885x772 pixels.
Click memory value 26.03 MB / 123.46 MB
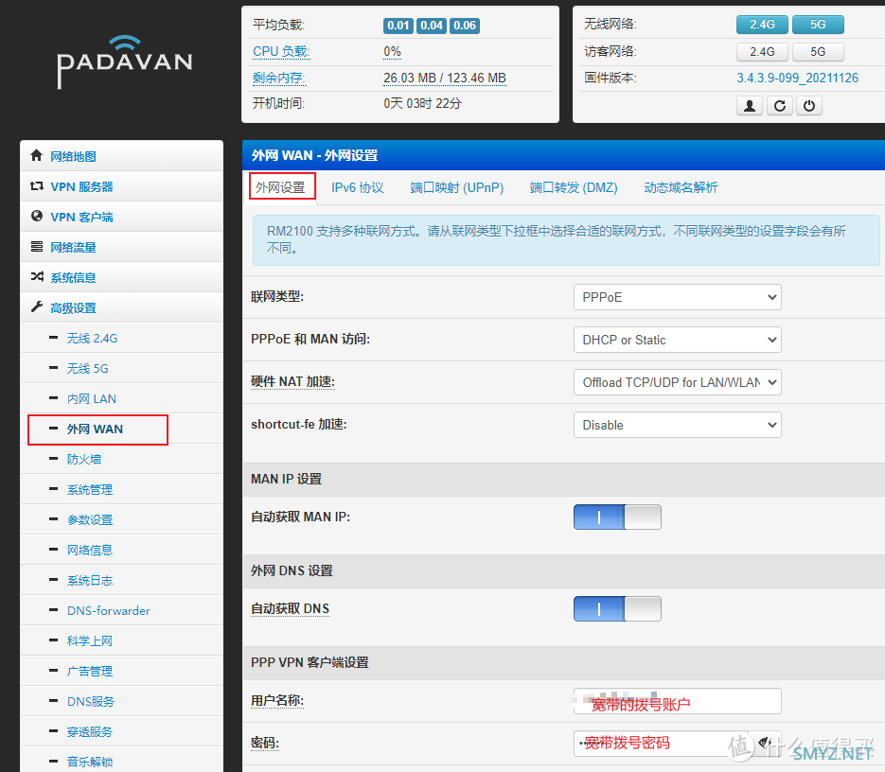pyautogui.click(x=445, y=78)
